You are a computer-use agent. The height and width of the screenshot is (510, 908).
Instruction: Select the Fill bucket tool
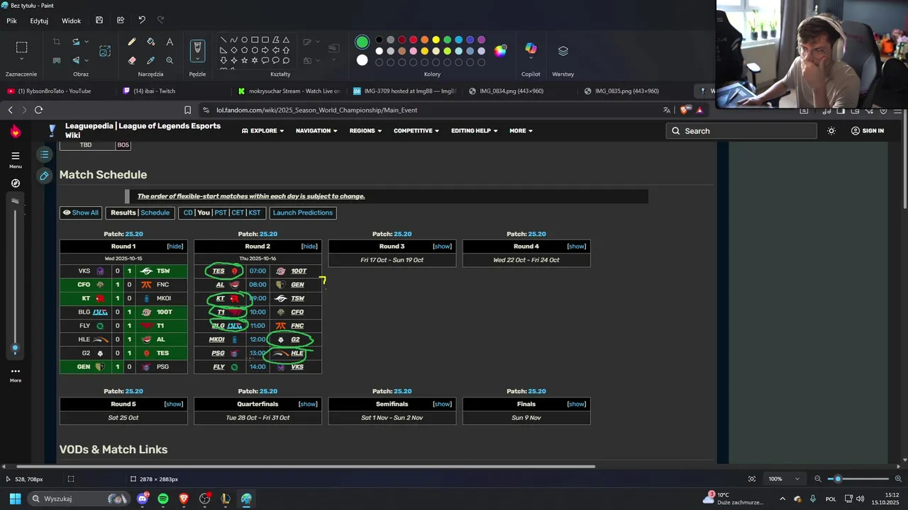pyautogui.click(x=150, y=42)
